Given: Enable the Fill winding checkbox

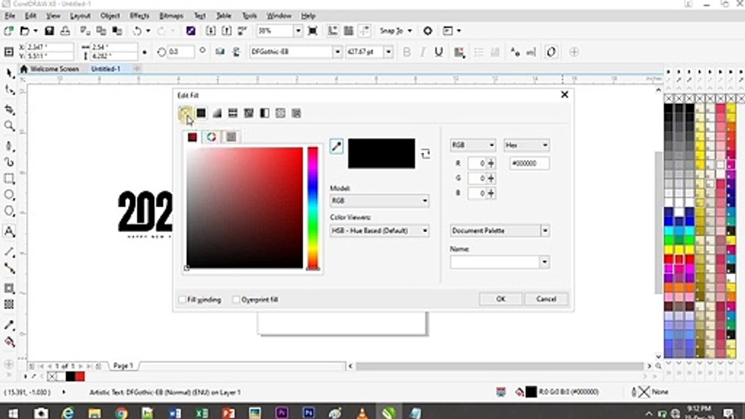Looking at the screenshot, I should [182, 300].
